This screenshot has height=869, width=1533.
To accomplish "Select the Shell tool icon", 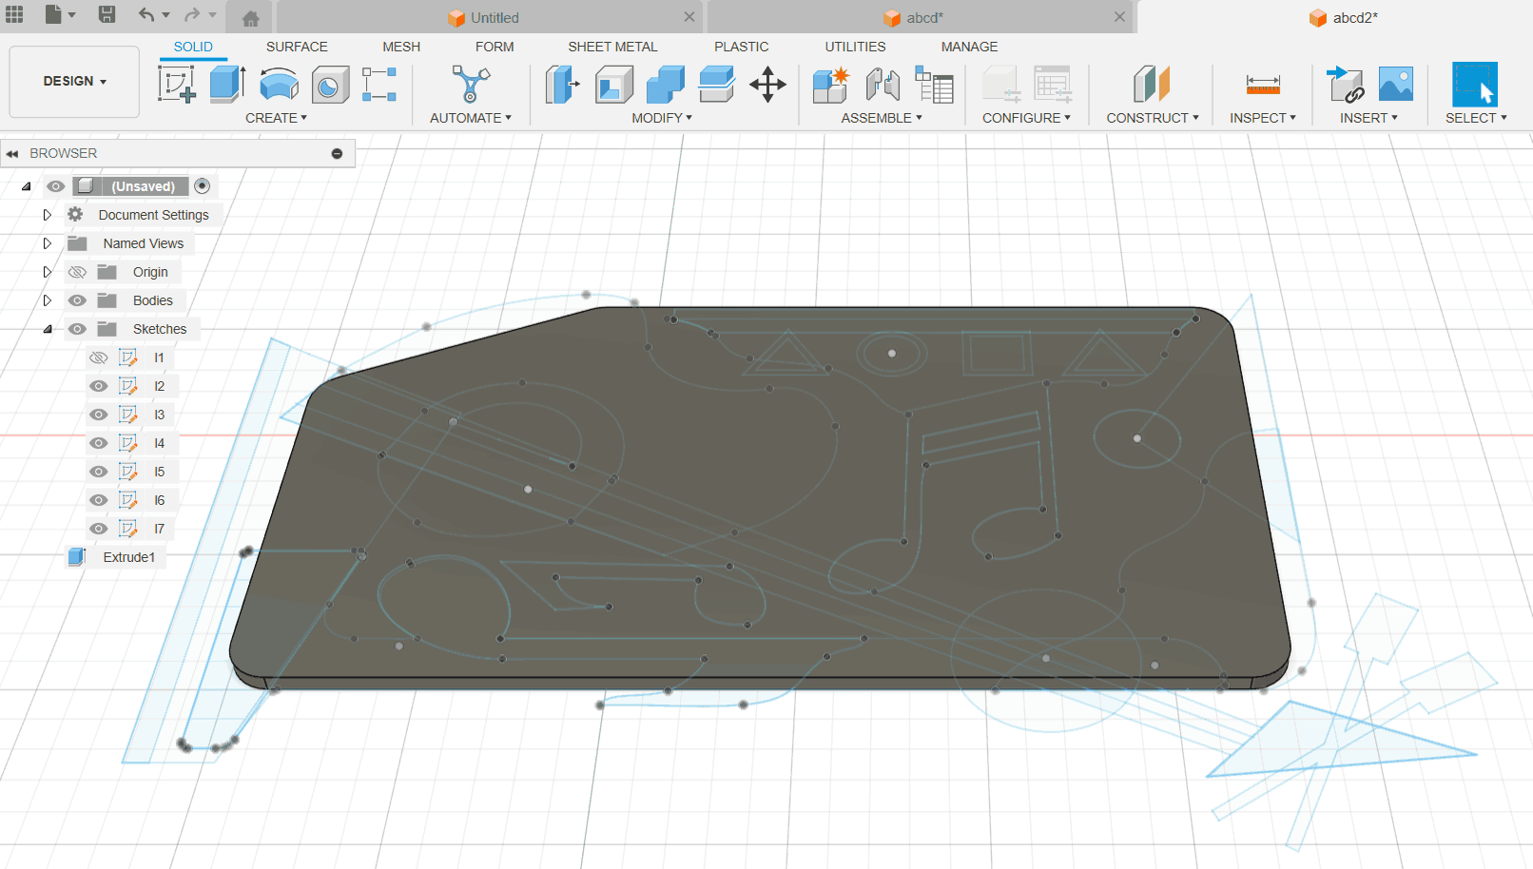I will [x=614, y=84].
